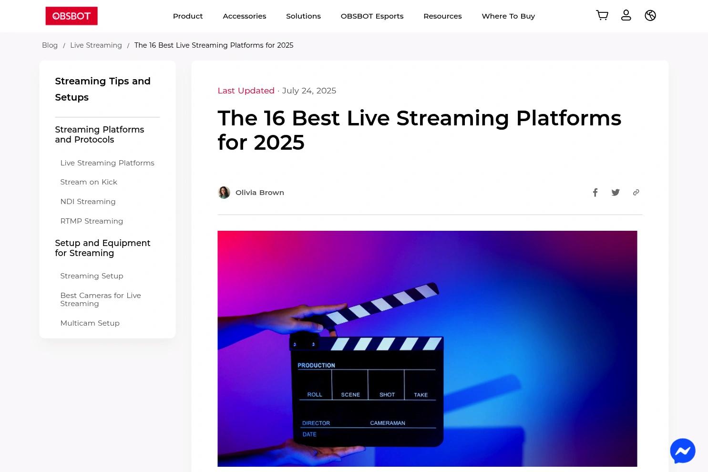
Task: Copy the article link icon
Action: click(636, 193)
